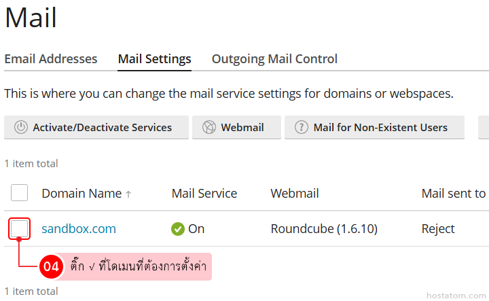Select the Mail Settings tab
489x301 pixels.
click(154, 59)
